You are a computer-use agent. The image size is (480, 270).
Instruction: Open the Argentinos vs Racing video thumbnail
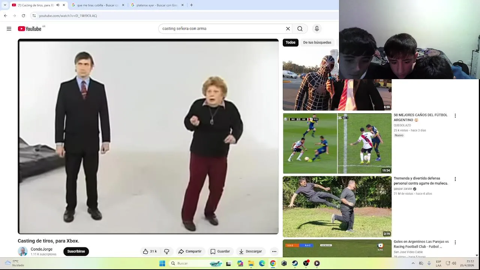[x=337, y=248]
